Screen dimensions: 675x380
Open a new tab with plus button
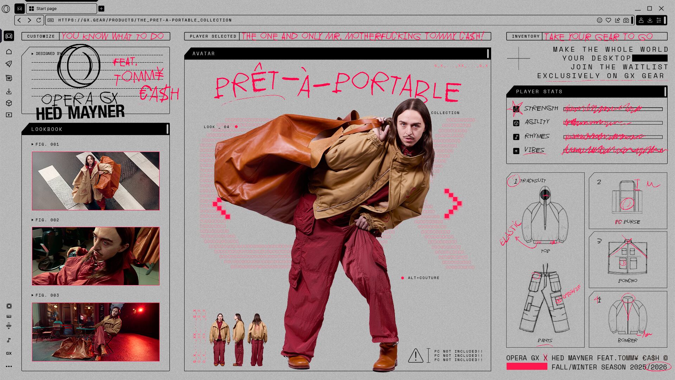pos(101,8)
